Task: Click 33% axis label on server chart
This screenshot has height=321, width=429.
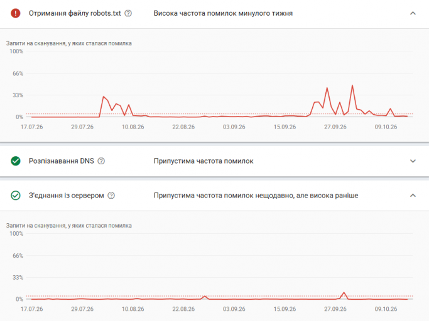Action: (x=18, y=278)
